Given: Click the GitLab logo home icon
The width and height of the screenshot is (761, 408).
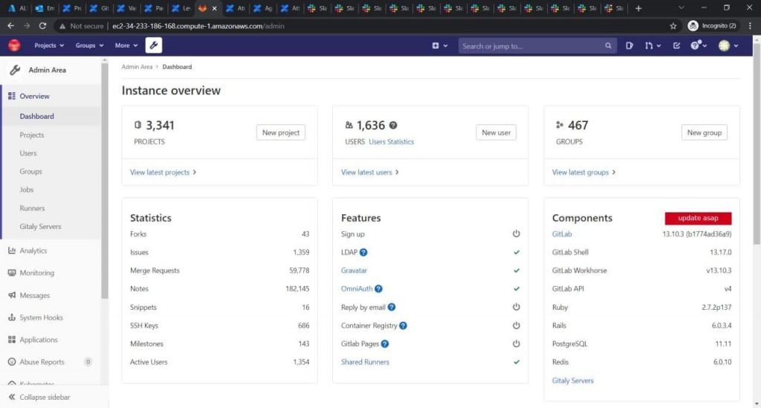Looking at the screenshot, I should click(x=14, y=45).
